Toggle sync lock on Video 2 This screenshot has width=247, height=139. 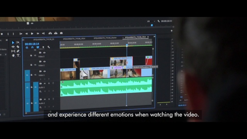click(x=40, y=61)
